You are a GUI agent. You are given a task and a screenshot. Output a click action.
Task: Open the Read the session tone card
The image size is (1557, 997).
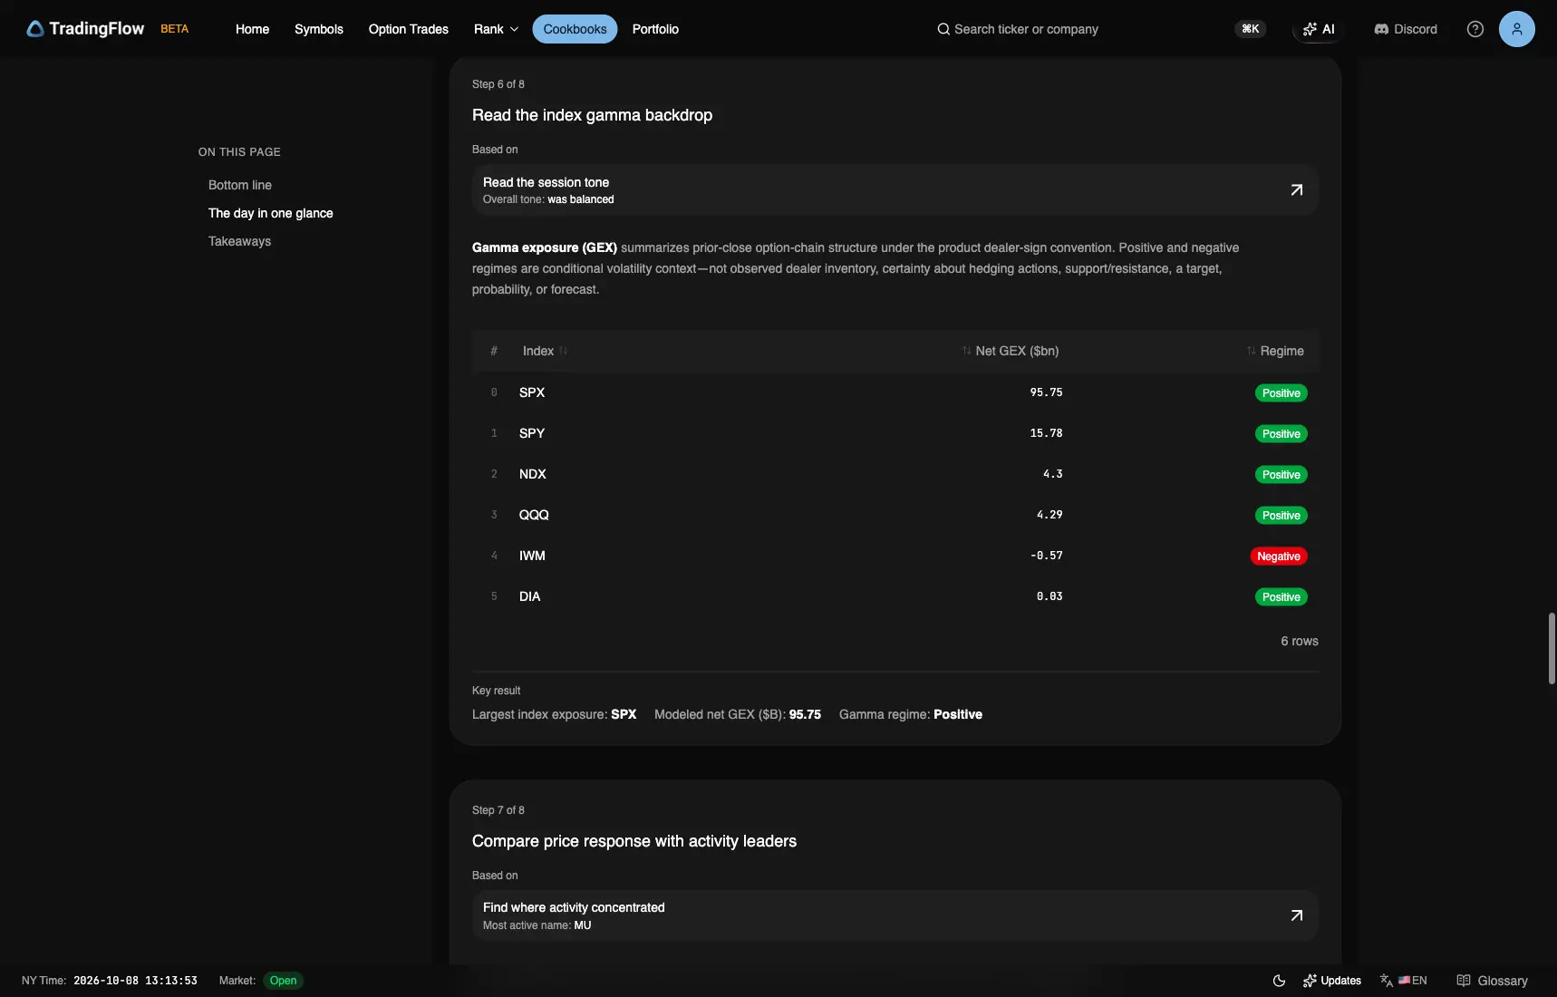(x=895, y=190)
